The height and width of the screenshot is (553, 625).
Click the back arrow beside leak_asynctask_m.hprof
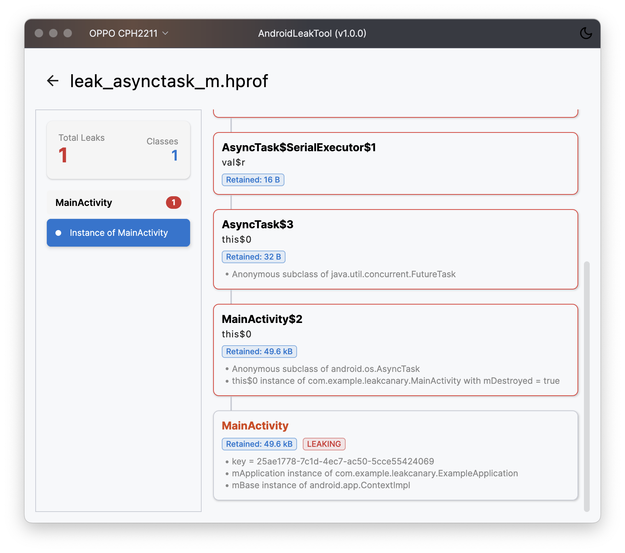tap(53, 80)
